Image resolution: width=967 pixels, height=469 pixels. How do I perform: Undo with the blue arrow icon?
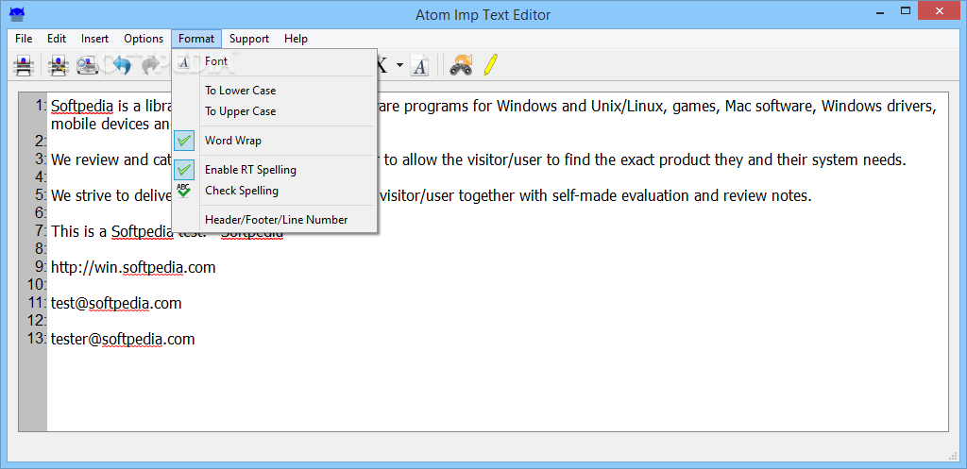point(122,65)
